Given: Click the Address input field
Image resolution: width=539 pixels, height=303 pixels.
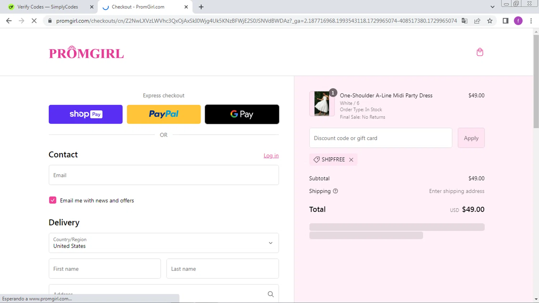Looking at the screenshot, I should tap(163, 294).
